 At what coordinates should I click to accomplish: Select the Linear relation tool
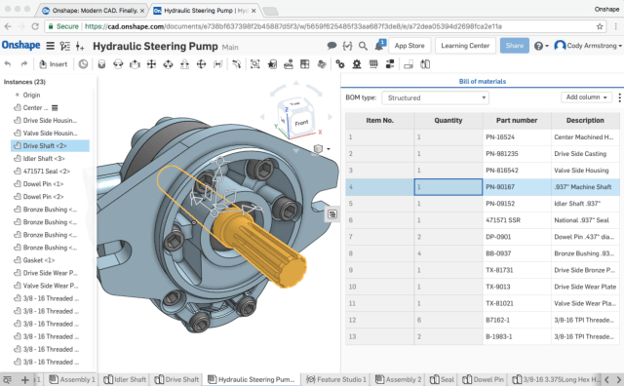pyautogui.click(x=390, y=64)
